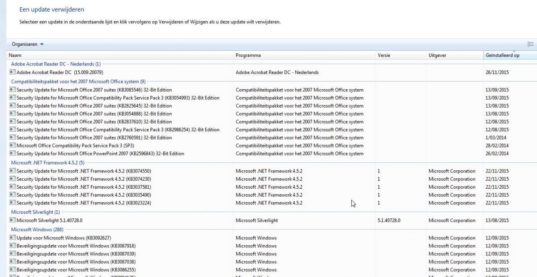Viewport: 537px width, 277px height.
Task: Click the icon beside .NET Framework update KB3074550
Action: tap(13, 171)
